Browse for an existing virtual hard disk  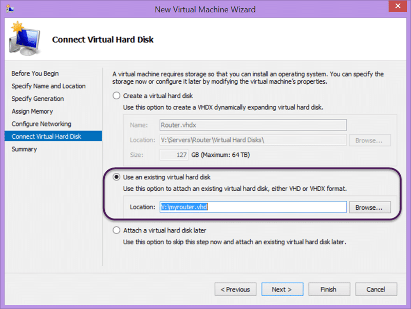tap(369, 207)
